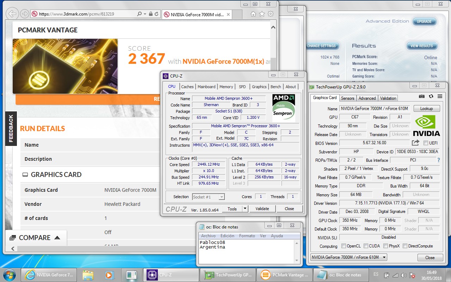Click the search magnifier in address bar

click(x=139, y=14)
